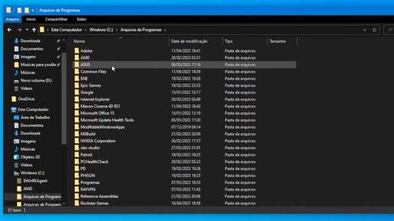Click Windows (C:) in the breadcrumb
This screenshot has width=394, height=221.
(x=101, y=30)
